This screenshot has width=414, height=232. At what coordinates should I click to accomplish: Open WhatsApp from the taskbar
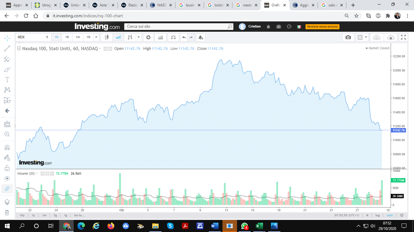pyautogui.click(x=245, y=226)
